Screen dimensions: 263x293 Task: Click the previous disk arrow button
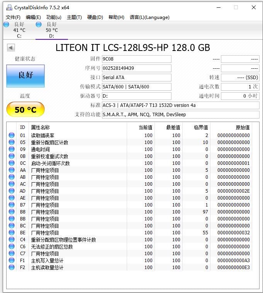[x=11, y=47]
